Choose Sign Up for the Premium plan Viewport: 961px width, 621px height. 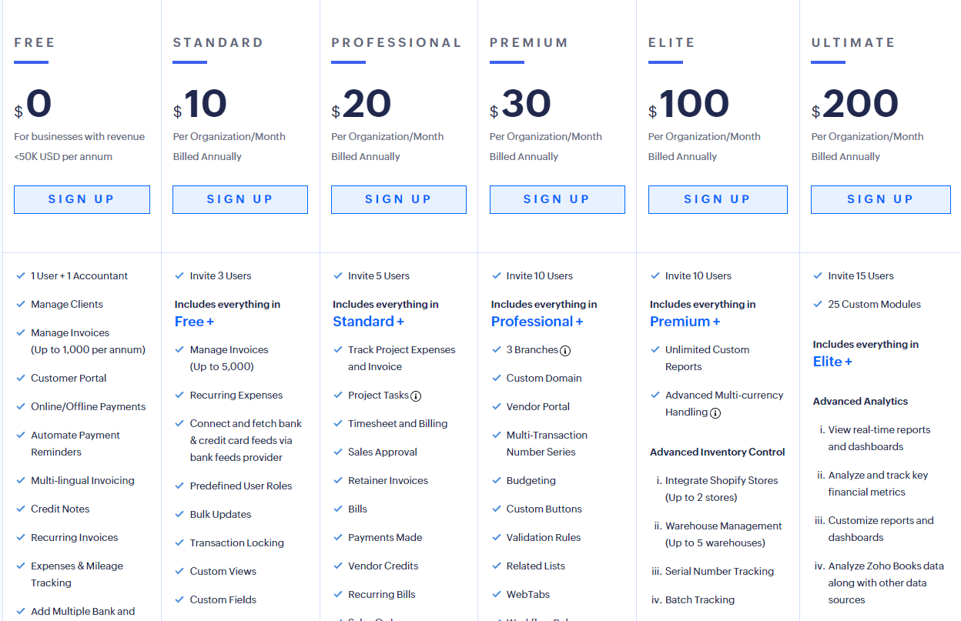pyautogui.click(x=557, y=199)
